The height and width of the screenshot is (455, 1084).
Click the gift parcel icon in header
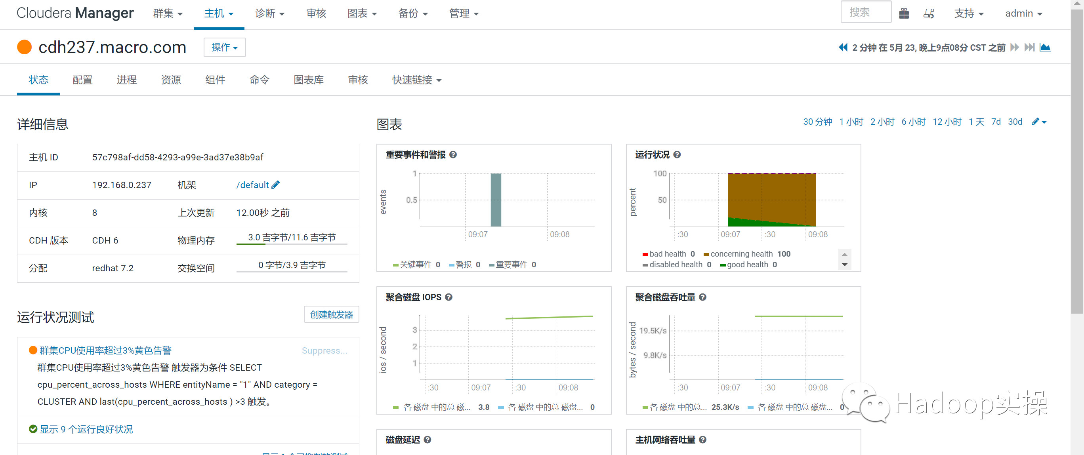903,13
